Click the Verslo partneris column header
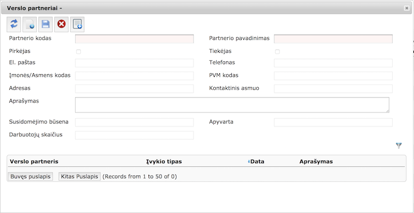 click(x=34, y=162)
